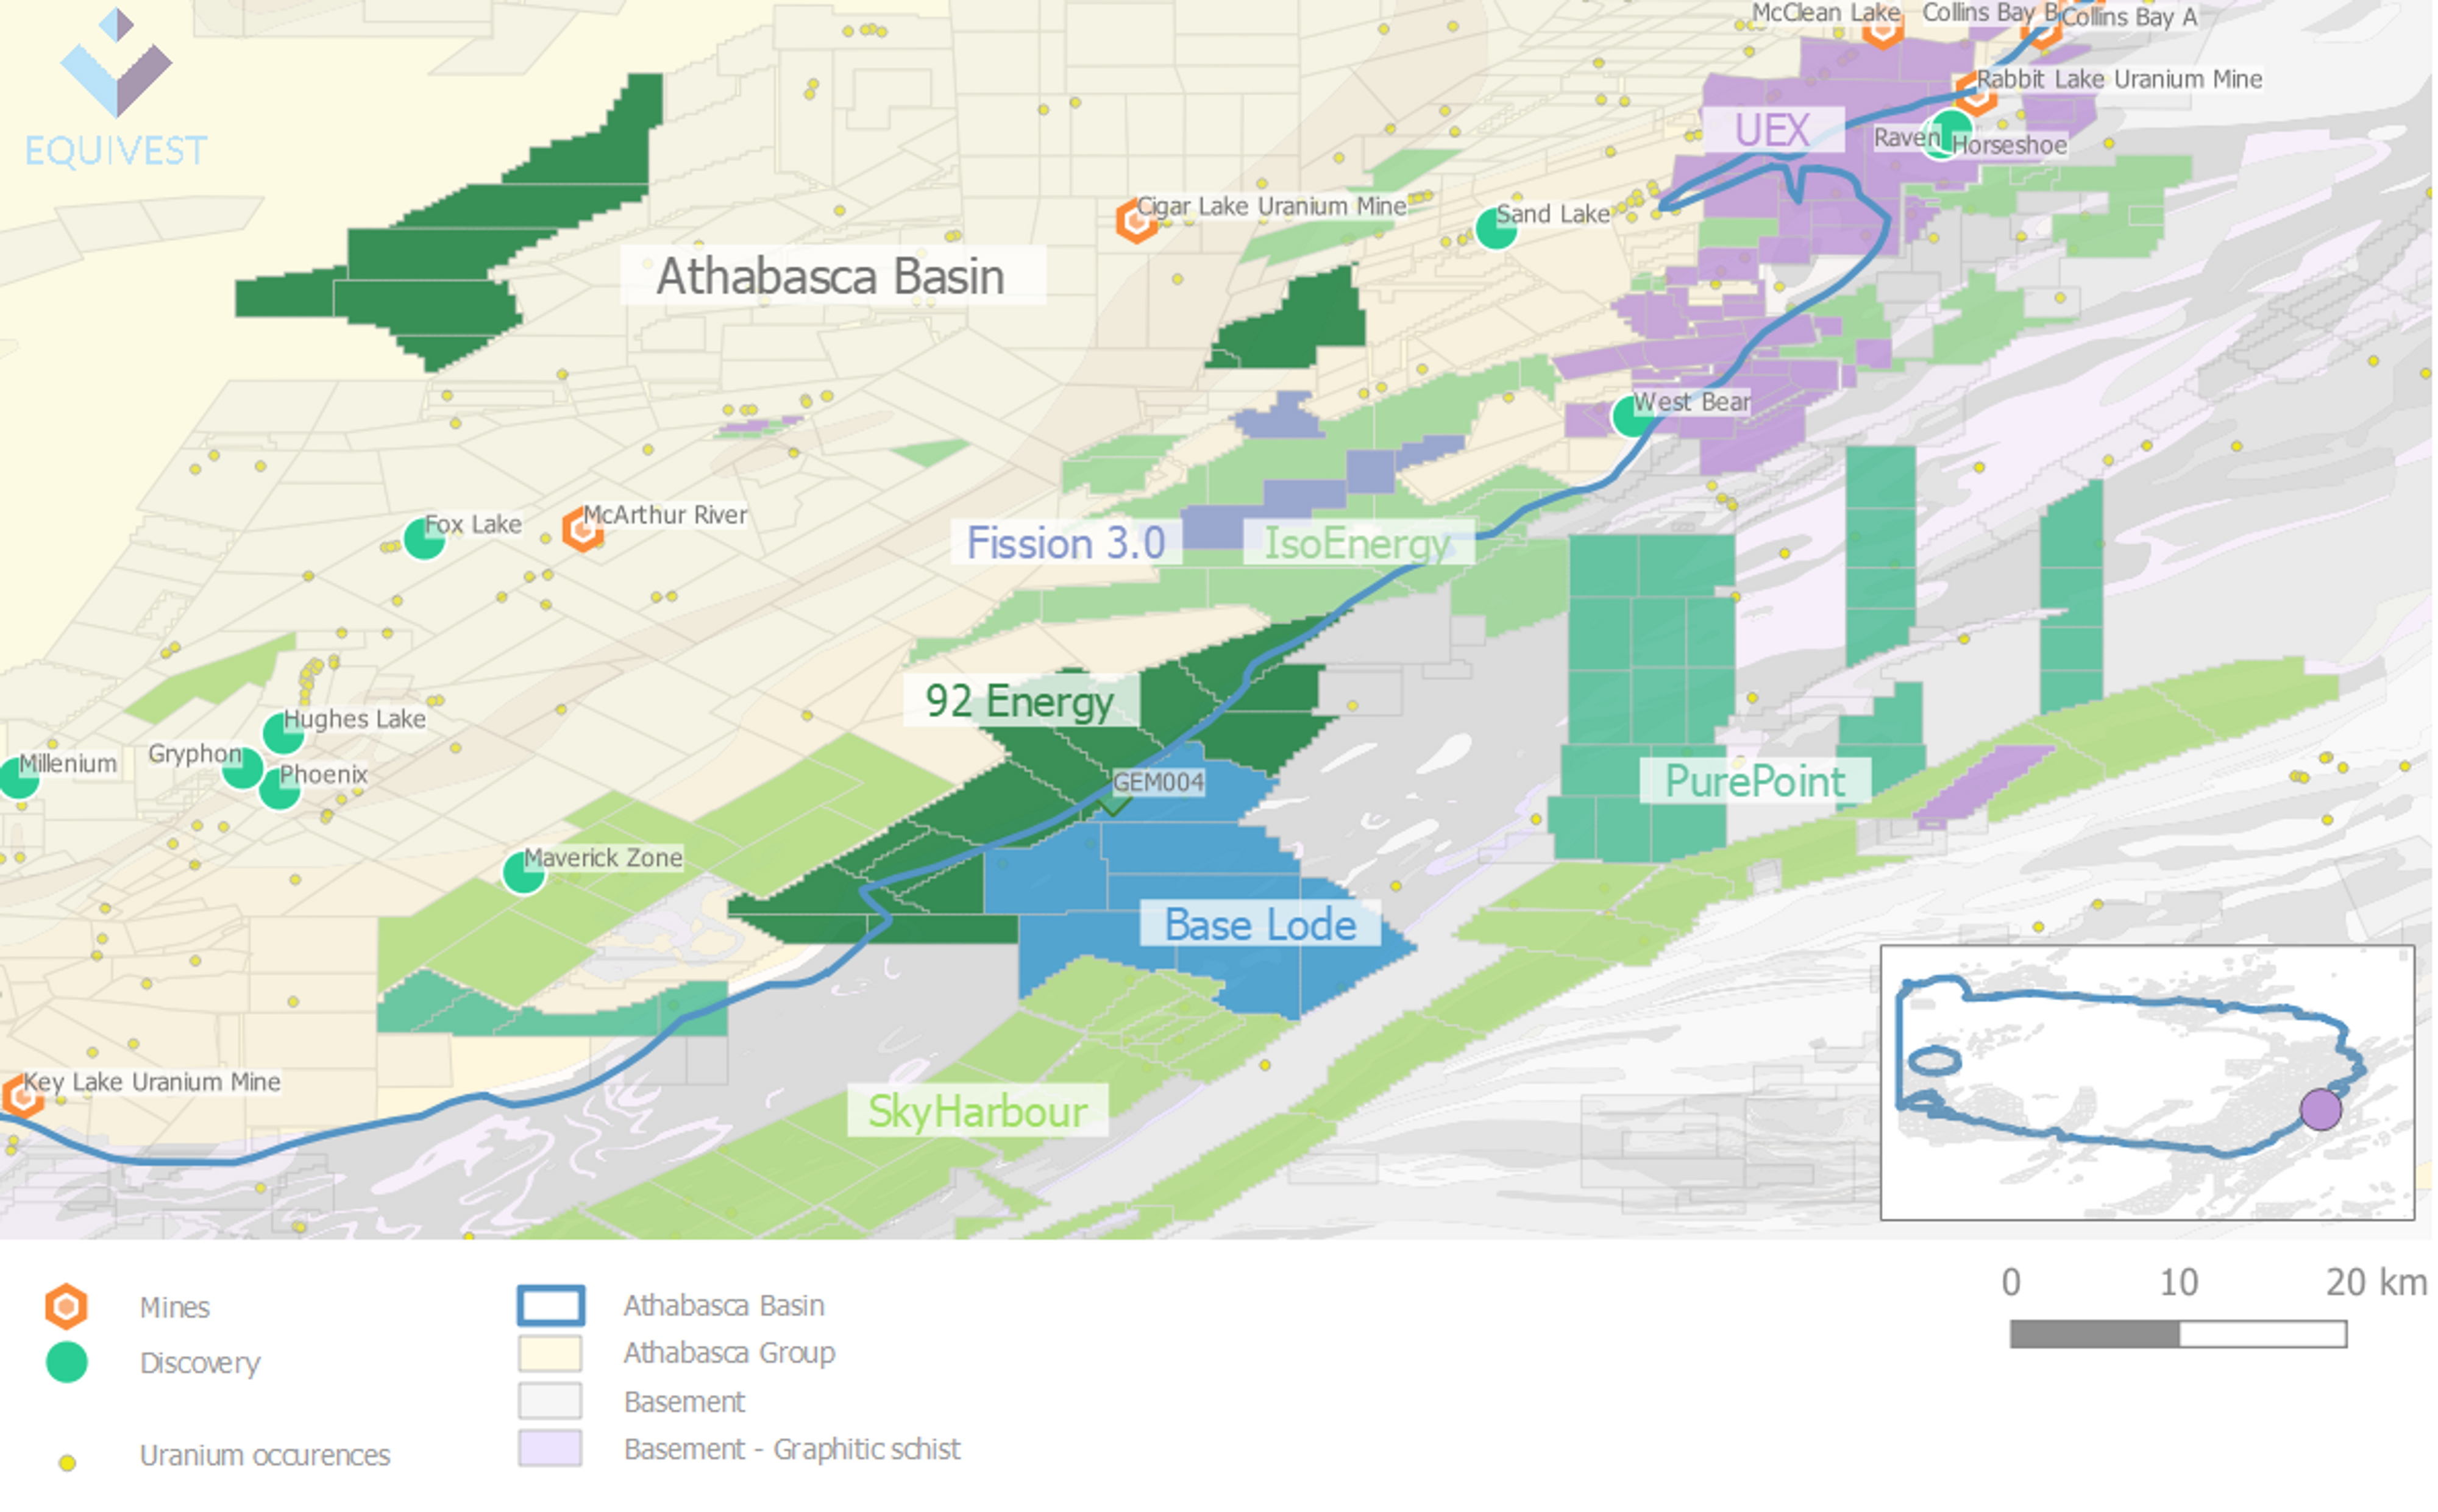Click the McArthur River mine marker
The width and height of the screenshot is (2438, 1512).
pos(582,529)
